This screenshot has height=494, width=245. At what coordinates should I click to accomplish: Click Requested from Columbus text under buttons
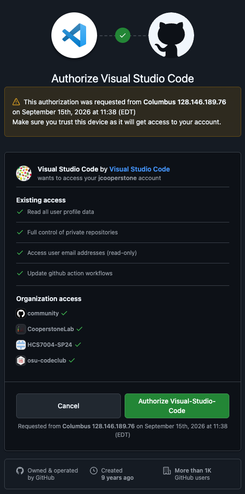click(123, 430)
